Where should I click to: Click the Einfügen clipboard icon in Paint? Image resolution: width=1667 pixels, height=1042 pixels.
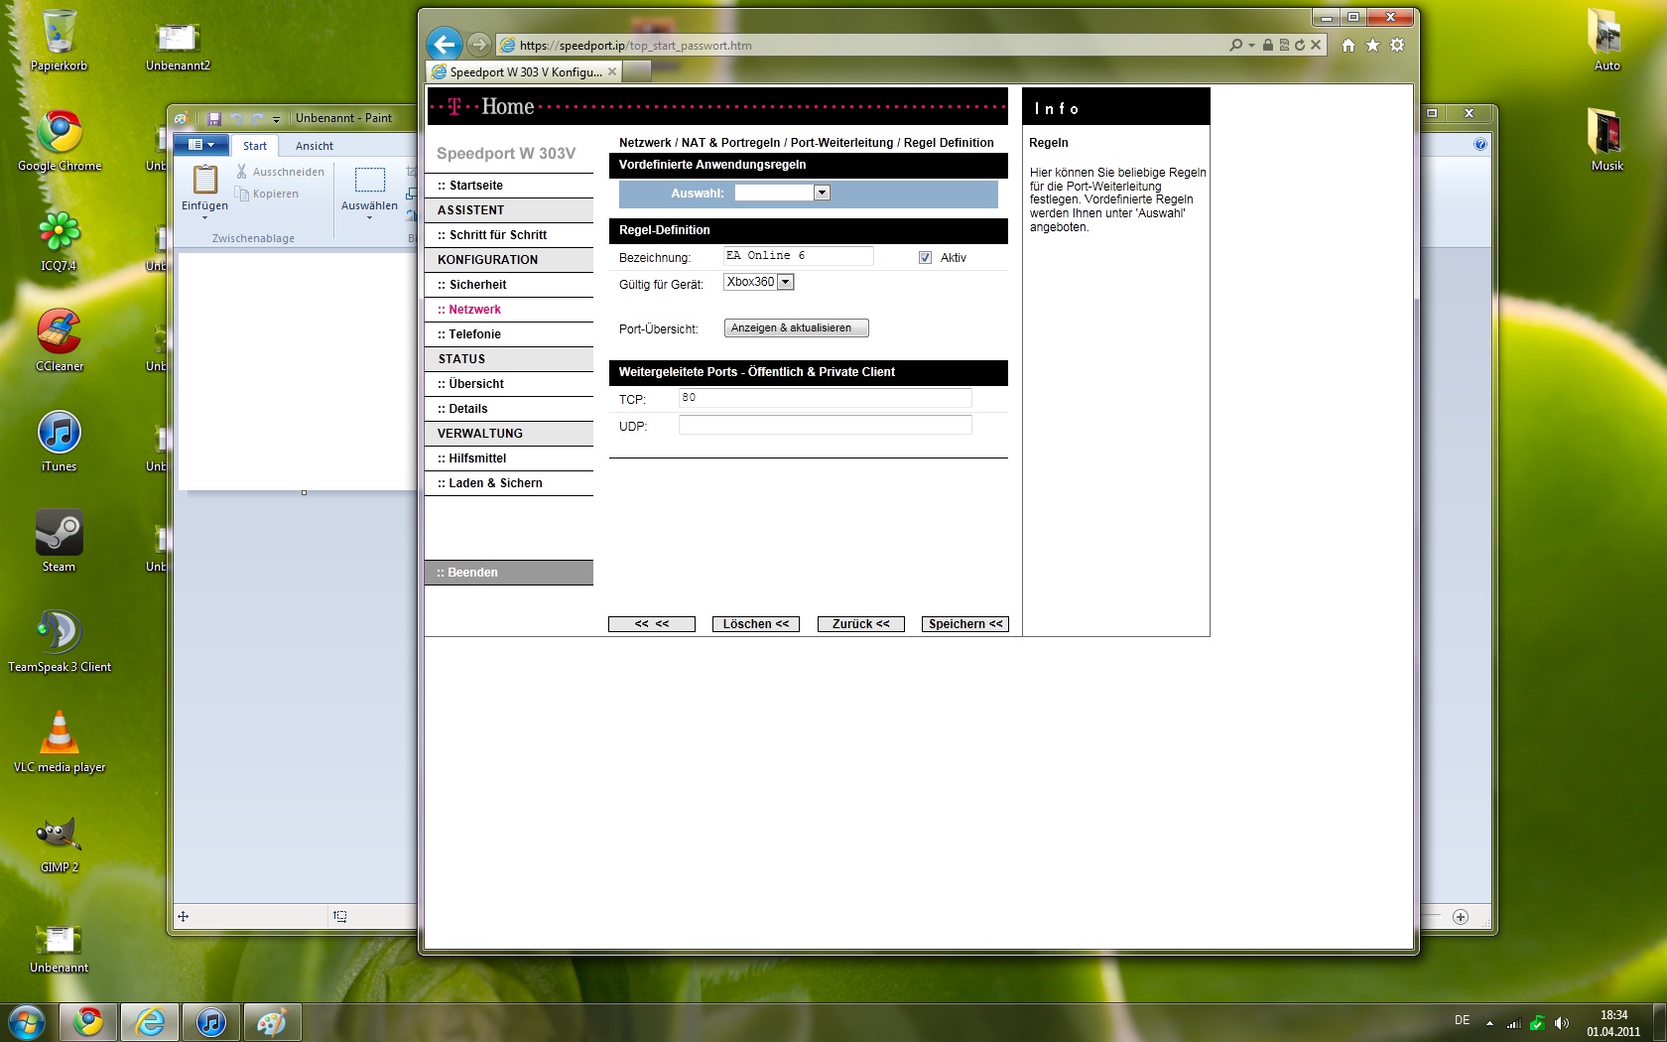205,180
